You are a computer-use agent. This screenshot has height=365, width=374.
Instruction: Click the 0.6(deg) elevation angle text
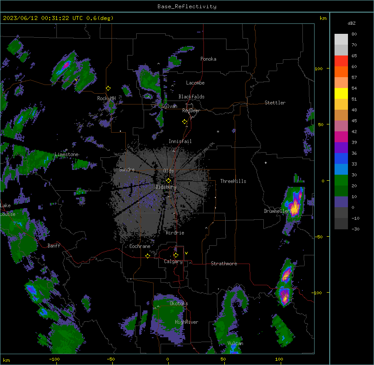100,18
